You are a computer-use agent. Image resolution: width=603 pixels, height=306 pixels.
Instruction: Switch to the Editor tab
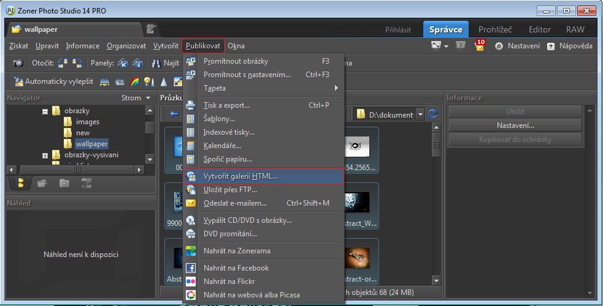pyautogui.click(x=540, y=29)
